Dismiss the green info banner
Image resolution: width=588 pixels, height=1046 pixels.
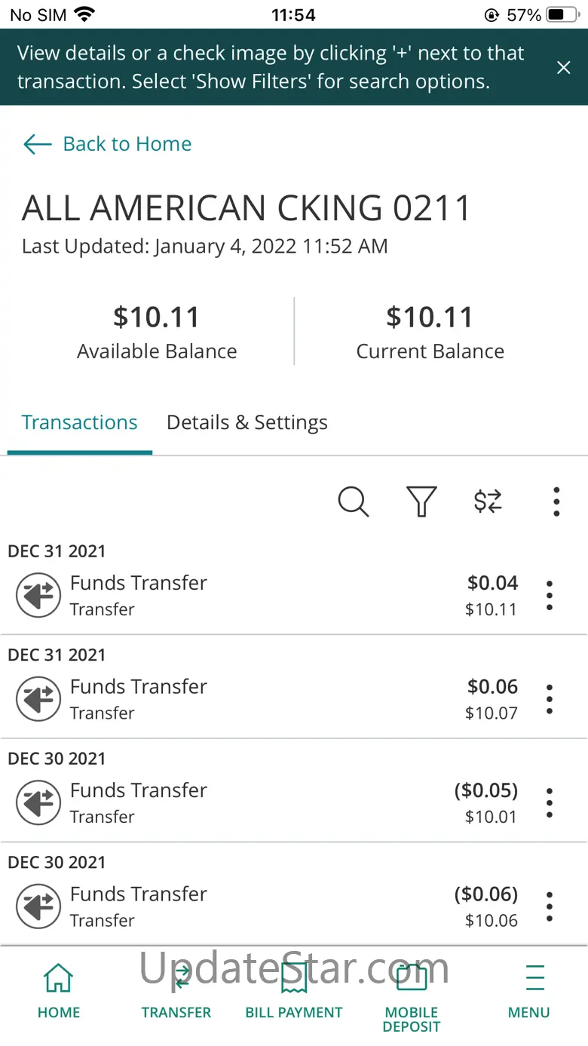point(563,68)
